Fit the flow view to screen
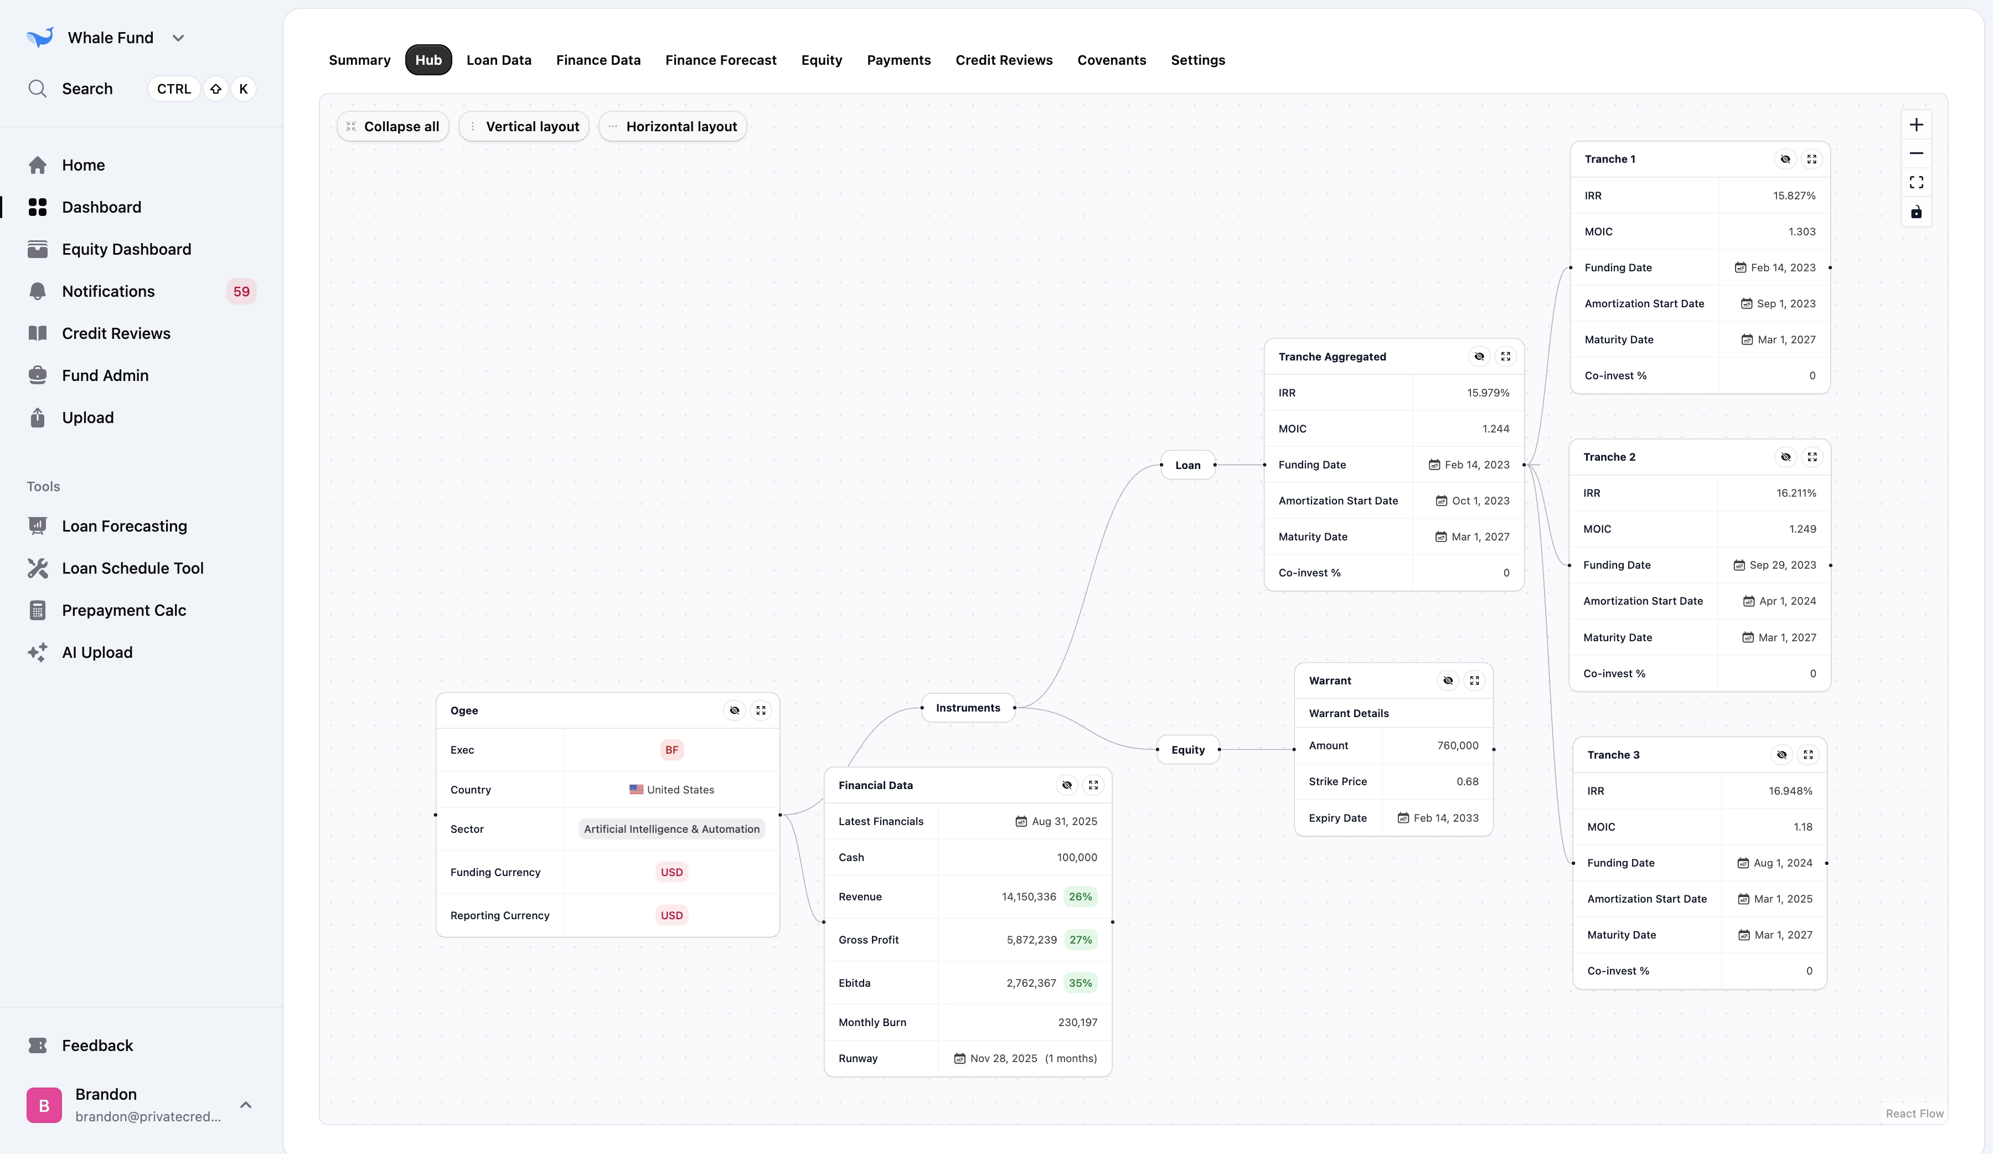 click(1915, 183)
